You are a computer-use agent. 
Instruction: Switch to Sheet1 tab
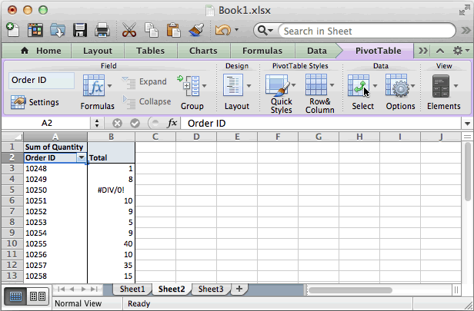[132, 289]
